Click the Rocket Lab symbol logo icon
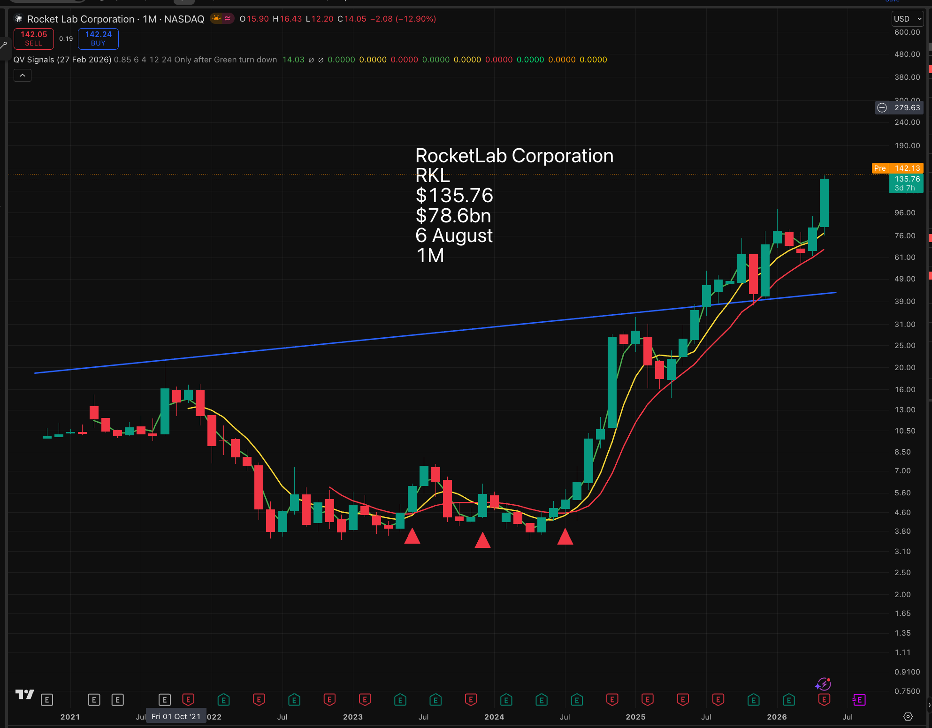932x728 pixels. tap(18, 19)
